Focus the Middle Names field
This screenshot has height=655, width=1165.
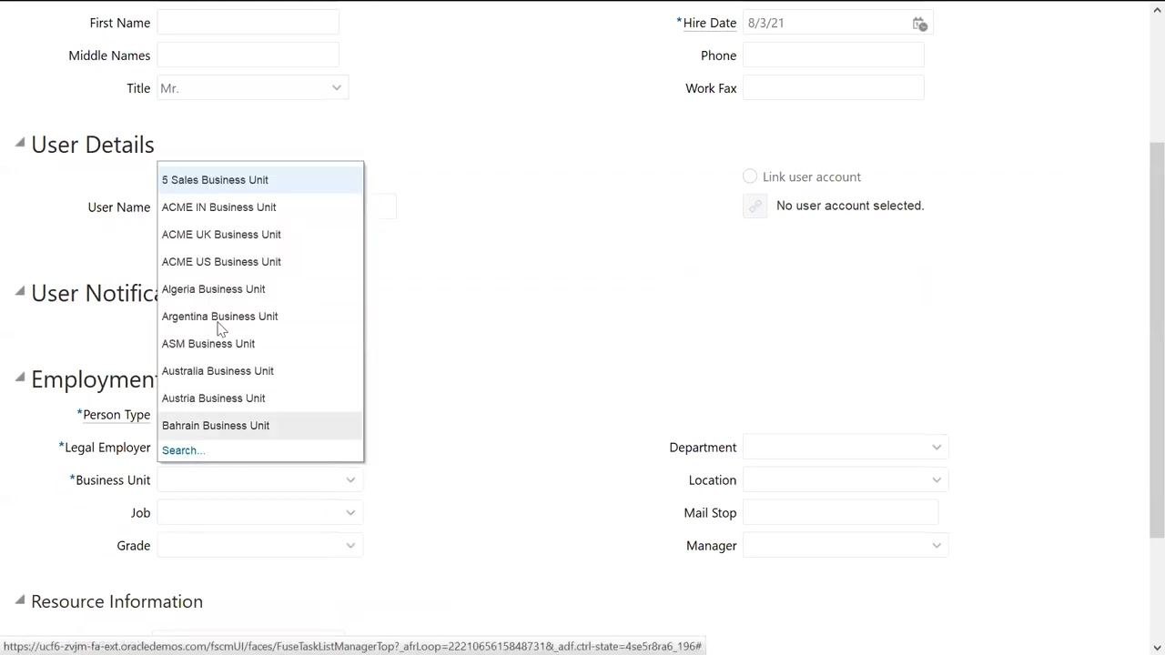(x=248, y=55)
